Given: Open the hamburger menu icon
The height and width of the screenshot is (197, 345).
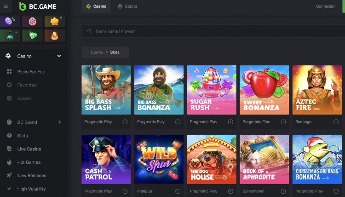Looking at the screenshot, I should (x=6, y=6).
